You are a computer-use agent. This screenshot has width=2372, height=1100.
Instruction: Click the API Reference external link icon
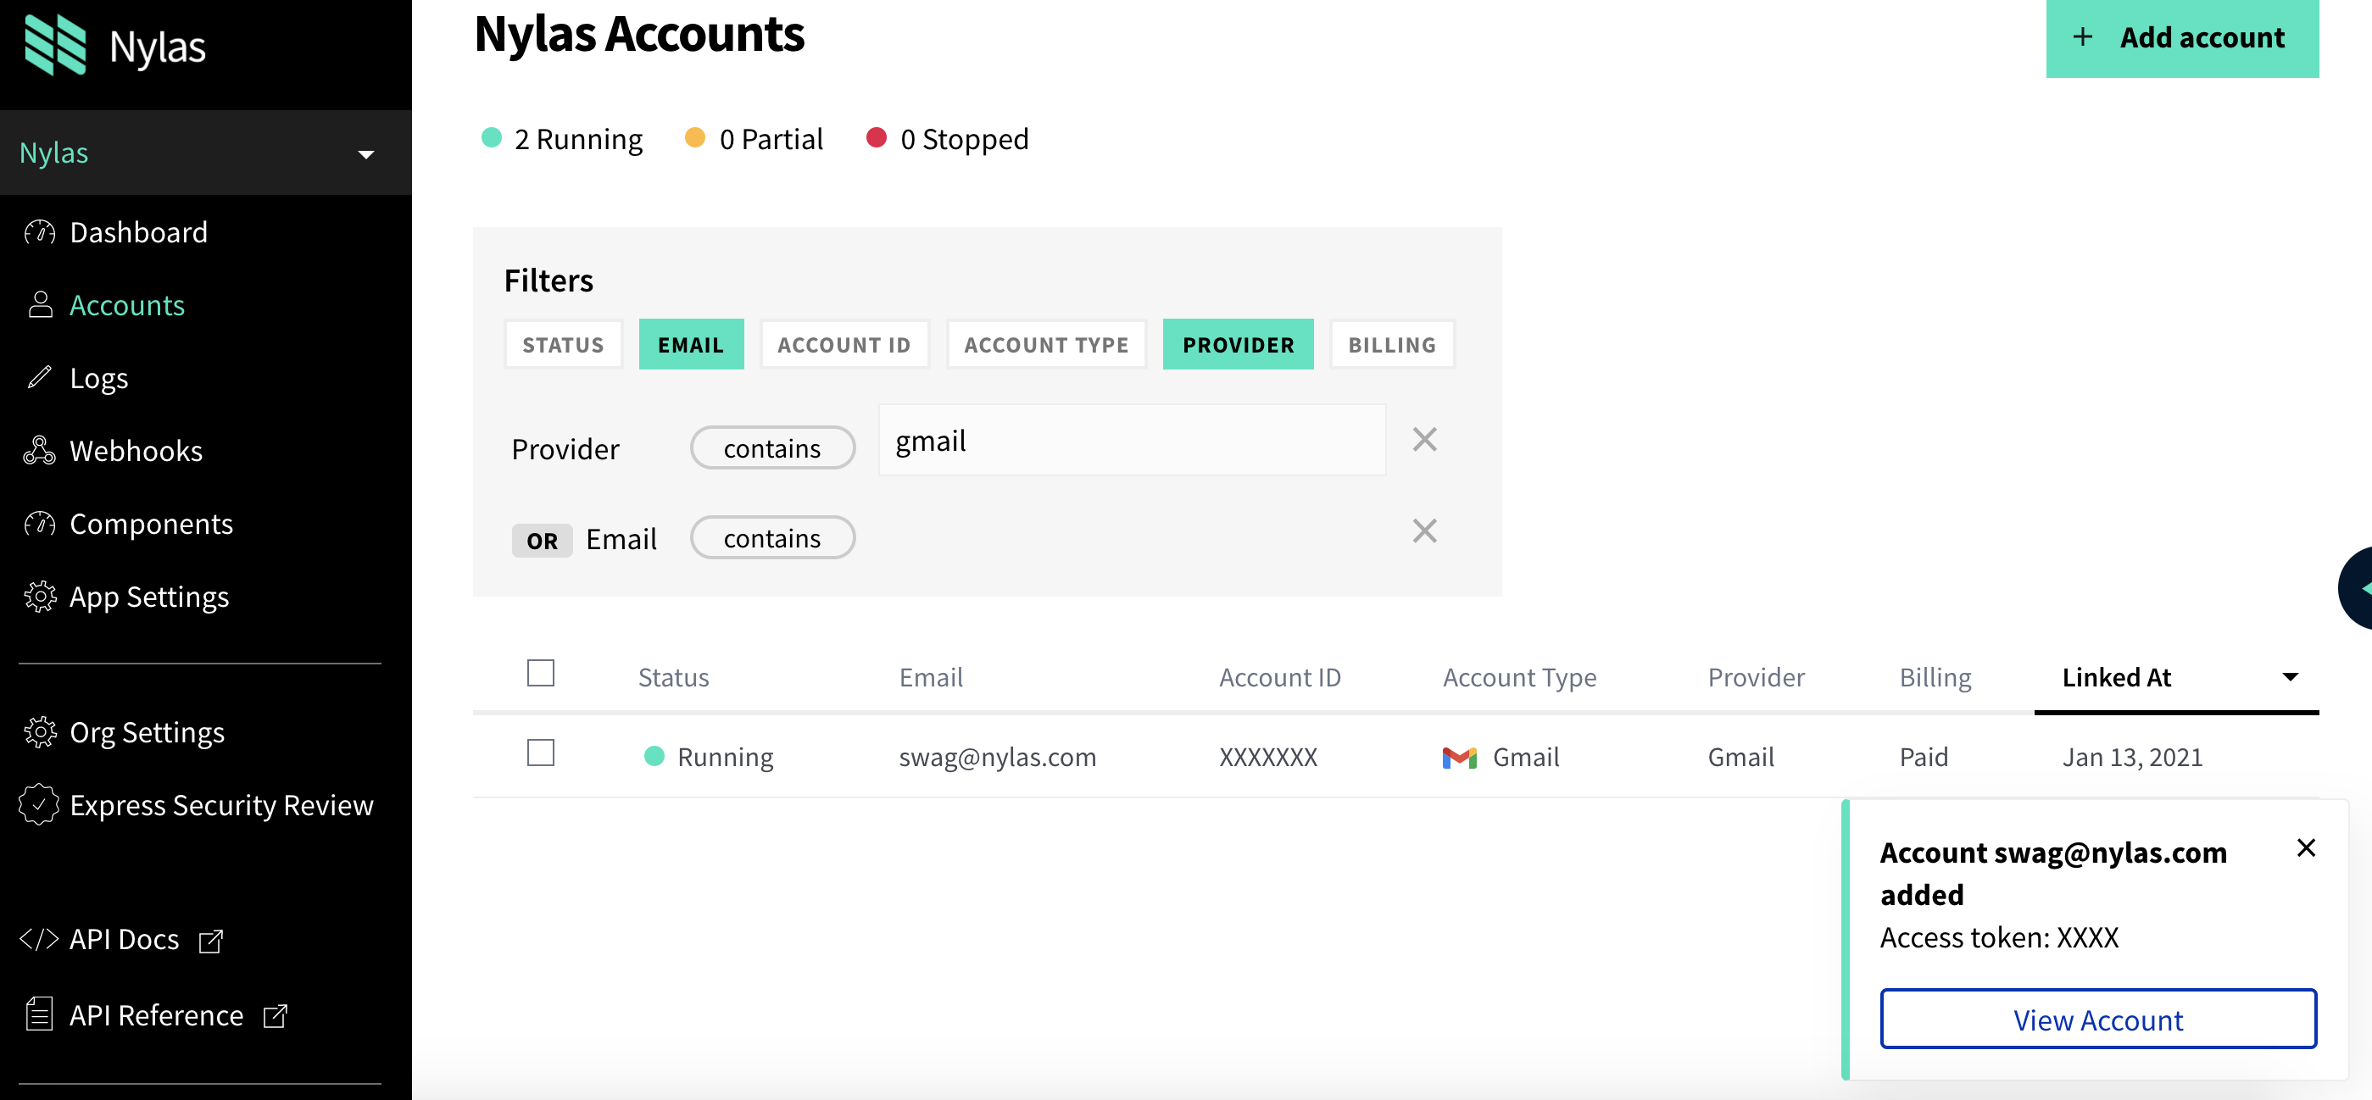276,1015
